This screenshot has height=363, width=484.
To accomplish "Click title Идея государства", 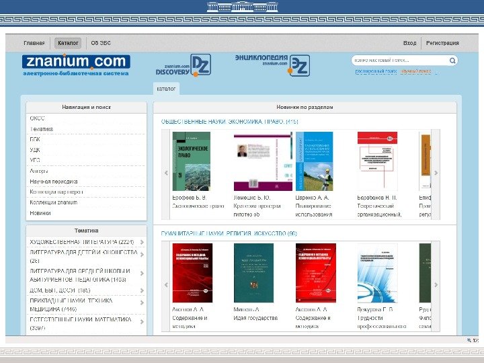I will (x=255, y=318).
